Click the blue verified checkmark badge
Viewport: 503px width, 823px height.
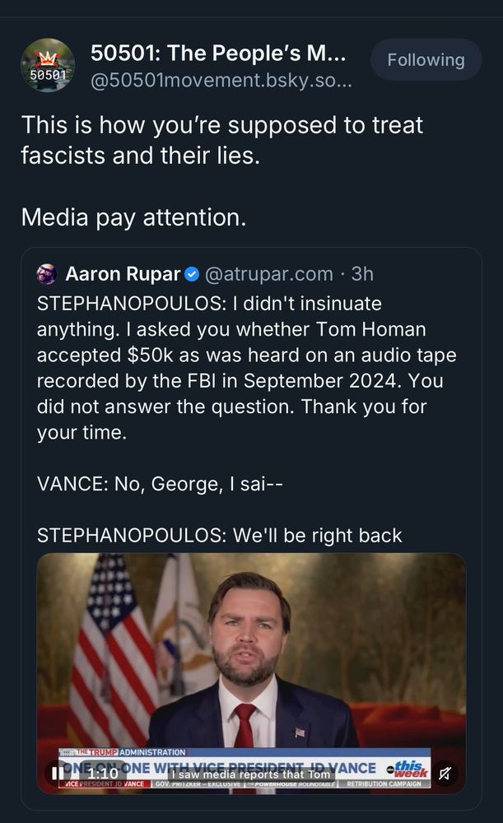[191, 273]
